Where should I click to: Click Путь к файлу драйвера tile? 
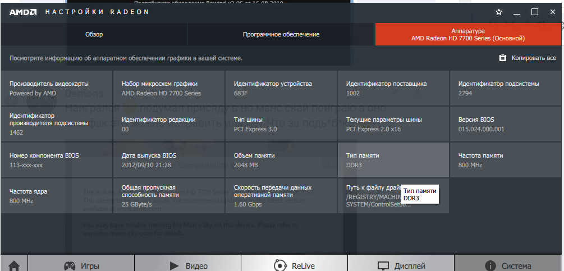coord(393,196)
